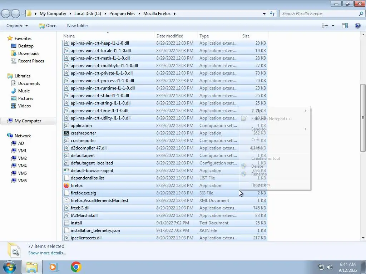Click the Music library icon
Image resolution: width=366 pixels, height=274 pixels.
[14, 91]
